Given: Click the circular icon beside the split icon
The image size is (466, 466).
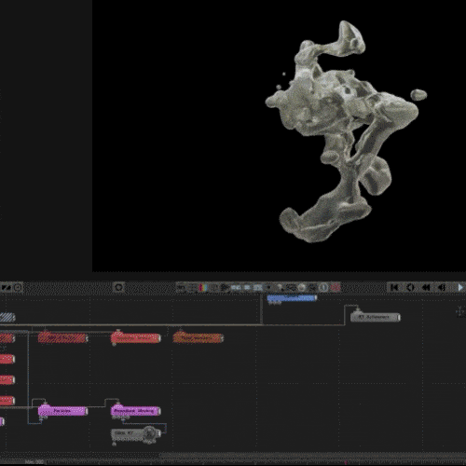Looking at the screenshot, I should (18, 288).
